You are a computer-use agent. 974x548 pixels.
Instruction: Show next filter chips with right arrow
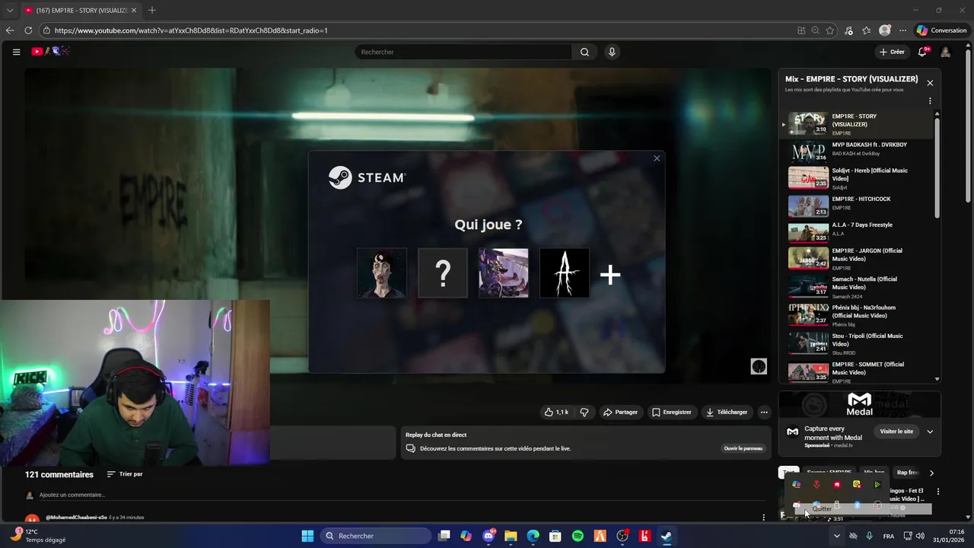point(931,473)
